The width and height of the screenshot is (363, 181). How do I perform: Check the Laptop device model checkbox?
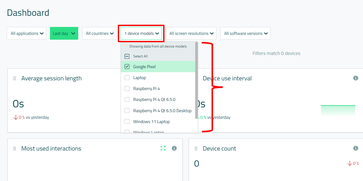pyautogui.click(x=127, y=78)
